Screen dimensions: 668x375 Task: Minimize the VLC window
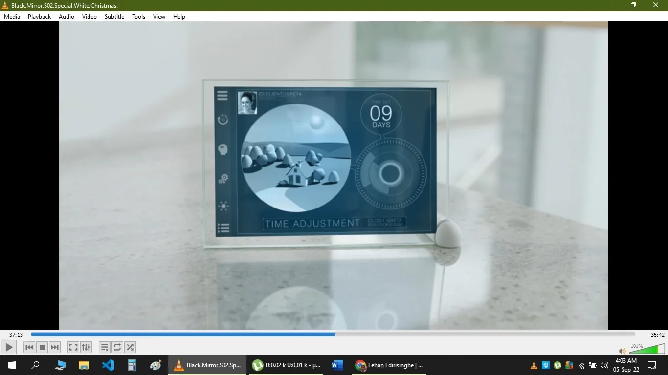(x=611, y=5)
